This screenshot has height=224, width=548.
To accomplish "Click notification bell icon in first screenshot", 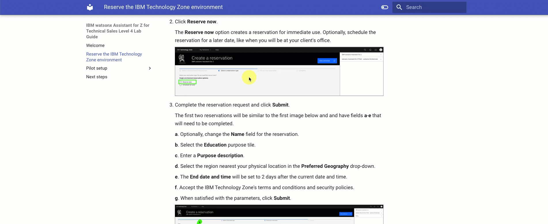I will click(x=370, y=50).
